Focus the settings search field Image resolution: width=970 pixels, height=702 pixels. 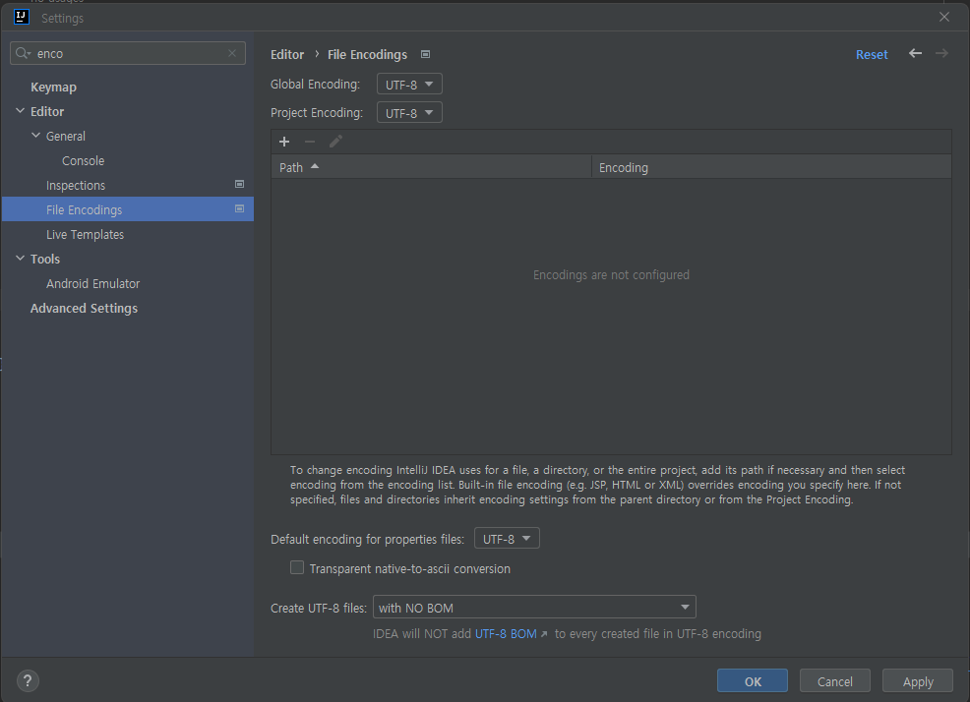128,53
